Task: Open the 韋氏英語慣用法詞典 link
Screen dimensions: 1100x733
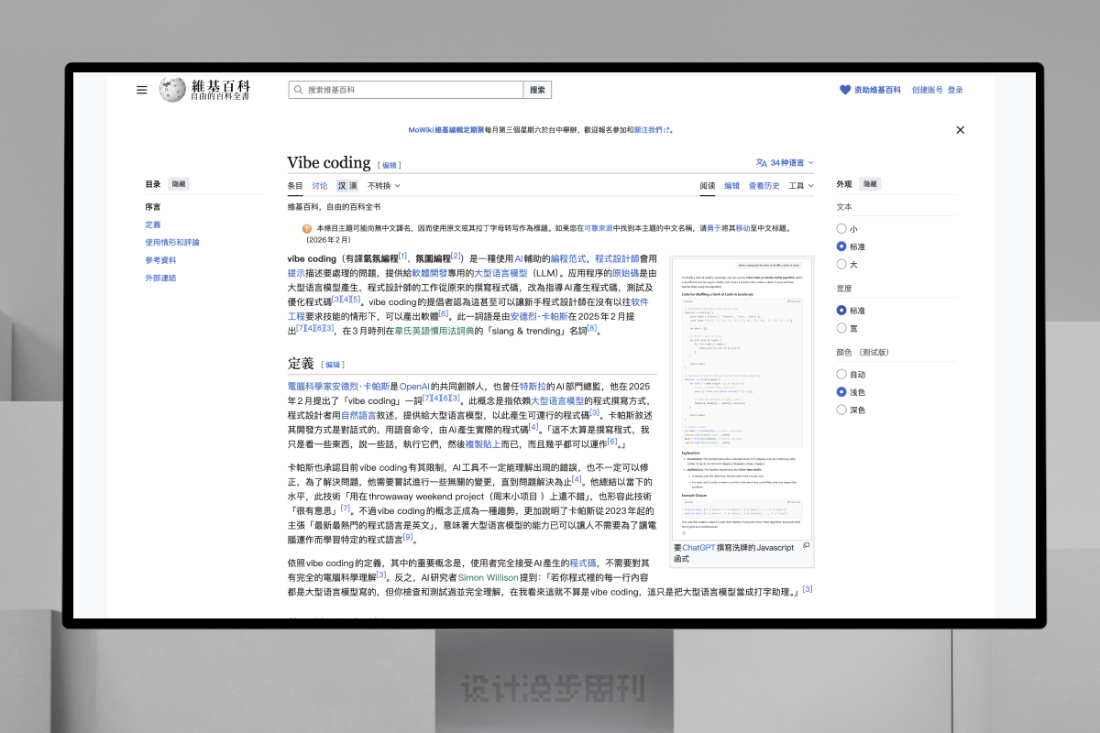Action: pyautogui.click(x=434, y=330)
